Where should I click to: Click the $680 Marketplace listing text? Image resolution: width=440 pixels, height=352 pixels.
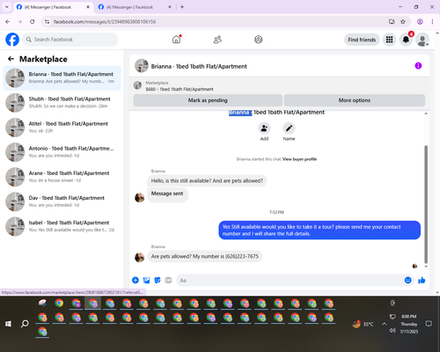pyautogui.click(x=180, y=89)
